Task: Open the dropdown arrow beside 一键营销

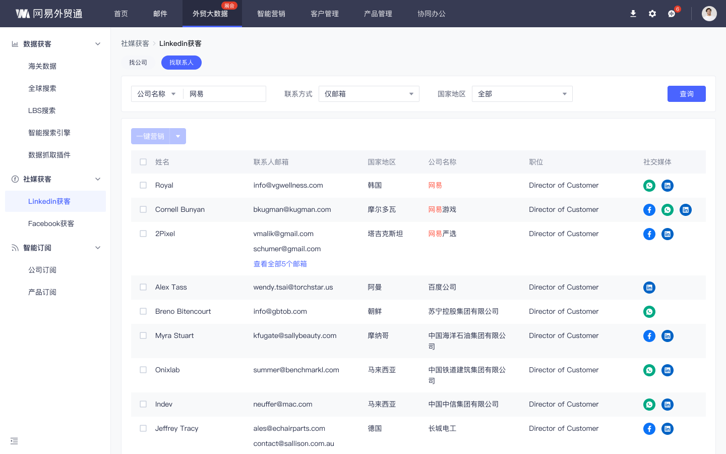Action: (x=178, y=136)
